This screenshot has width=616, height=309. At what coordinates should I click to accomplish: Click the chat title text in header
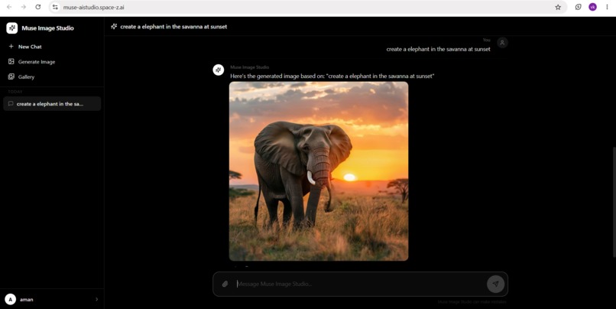[x=173, y=27]
